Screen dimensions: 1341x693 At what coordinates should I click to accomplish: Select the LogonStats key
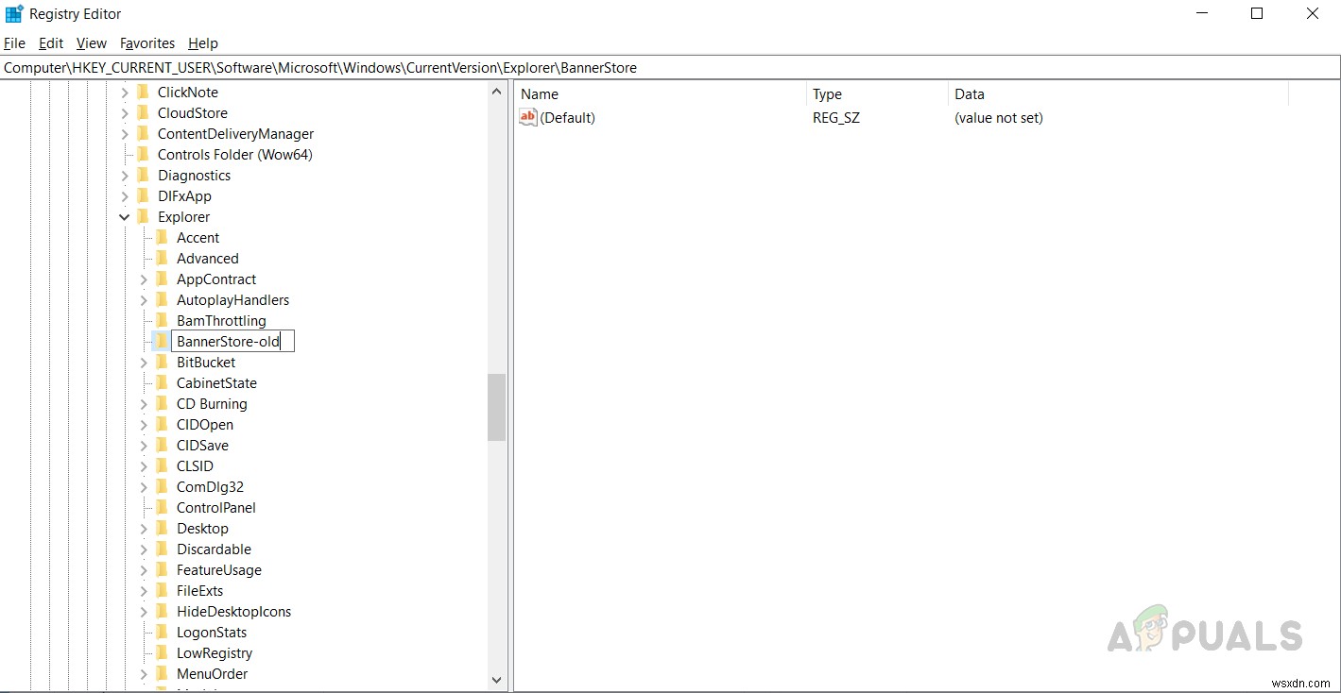(212, 633)
